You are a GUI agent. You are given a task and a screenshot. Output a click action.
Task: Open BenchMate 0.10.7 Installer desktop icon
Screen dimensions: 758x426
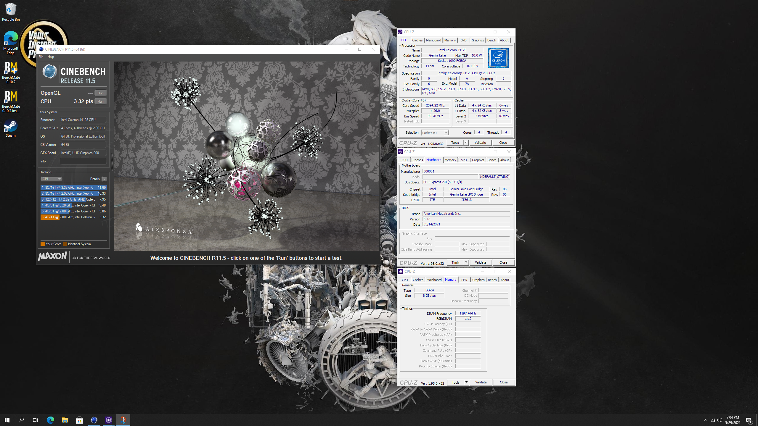(11, 101)
